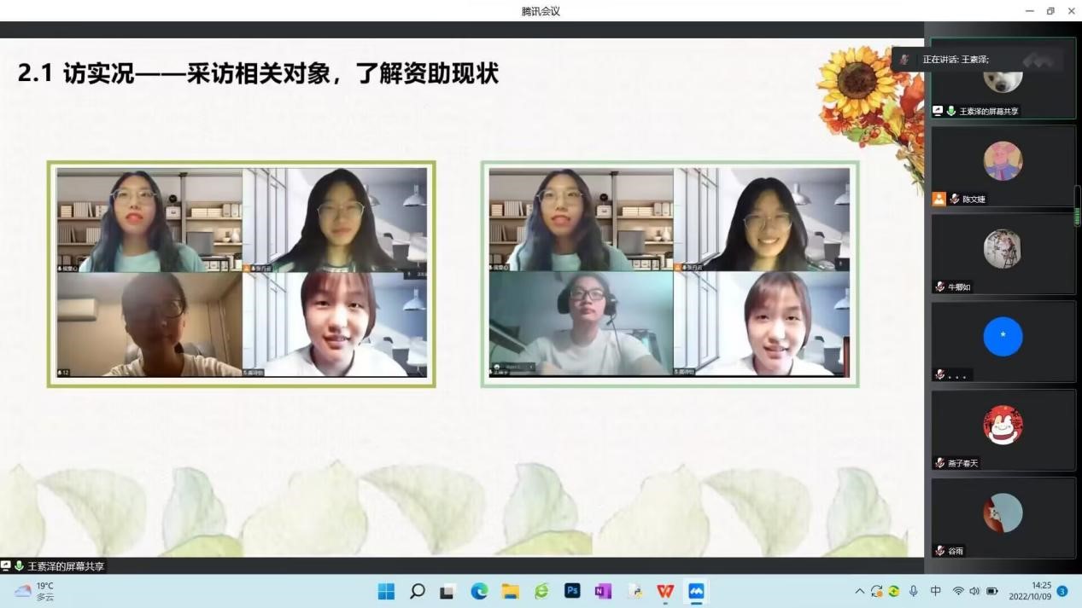Open taskbar Search magnifier
Screen dimensions: 1082x608
coord(418,591)
